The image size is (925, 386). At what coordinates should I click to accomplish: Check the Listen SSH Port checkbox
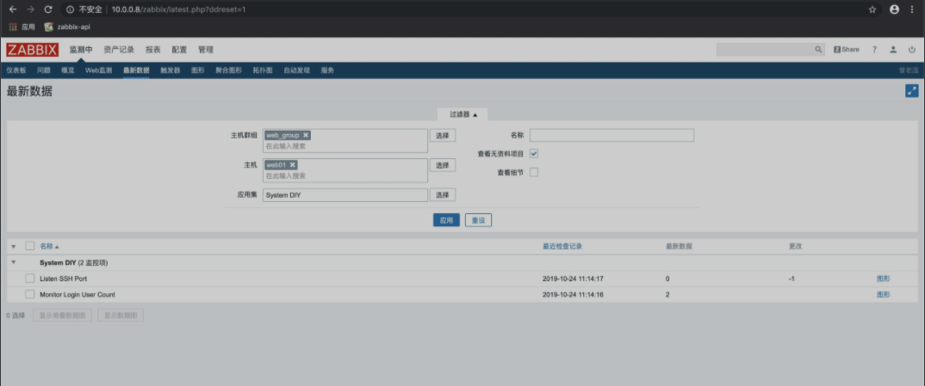29,279
